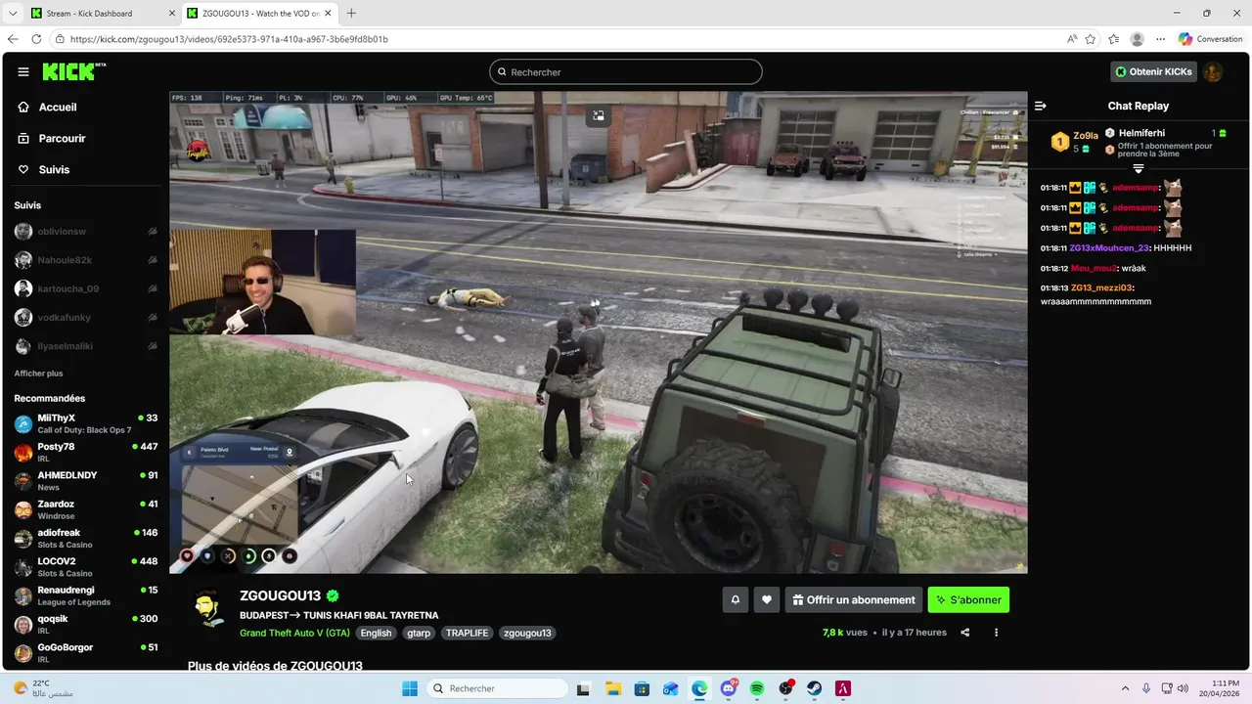Open the tab search dropdown
This screenshot has width=1252, height=704.
(x=13, y=14)
